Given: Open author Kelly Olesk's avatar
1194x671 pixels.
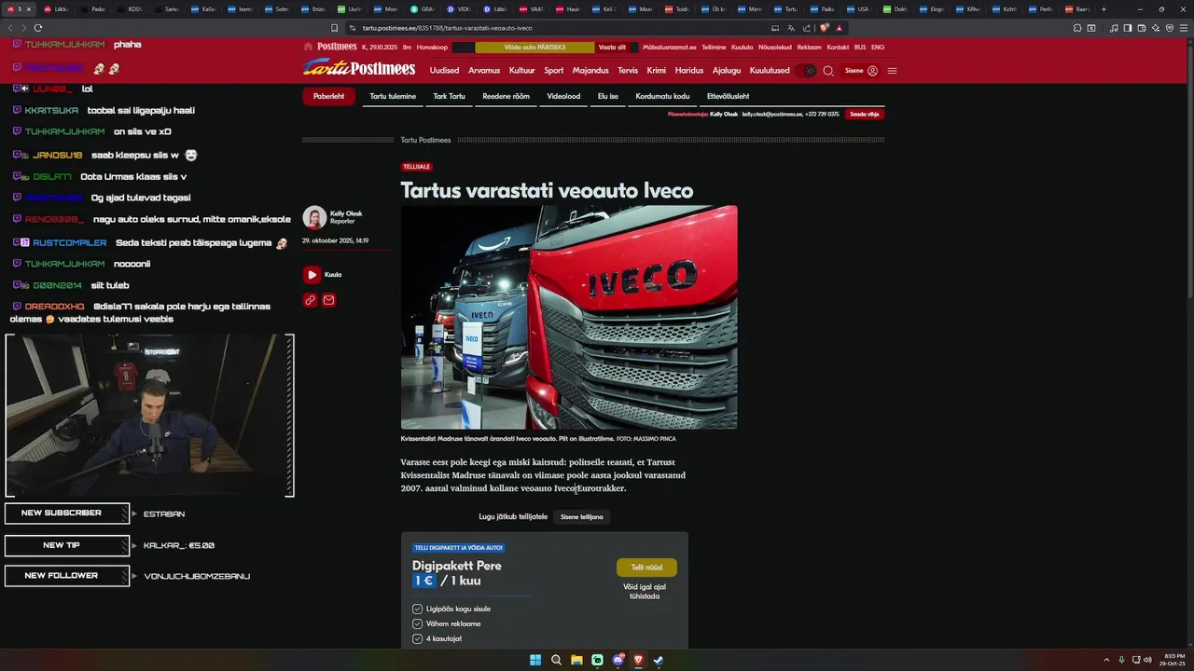Looking at the screenshot, I should [314, 217].
